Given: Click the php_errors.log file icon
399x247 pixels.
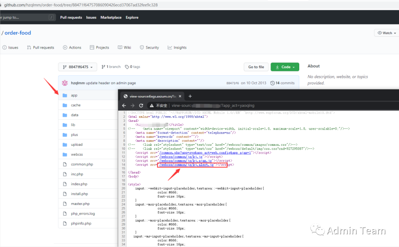Looking at the screenshot, I should click(65, 214).
